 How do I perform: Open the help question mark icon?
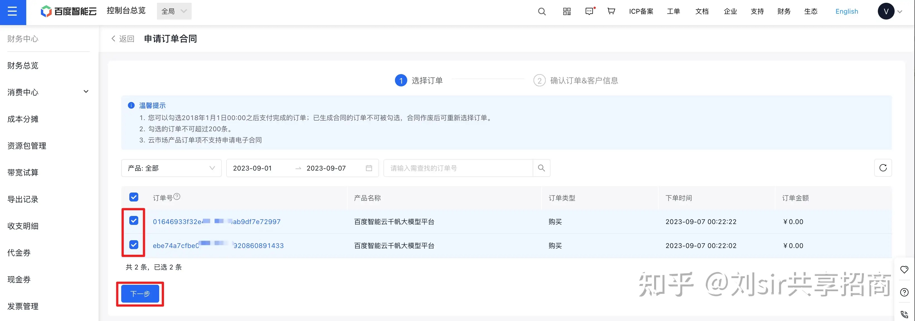point(904,292)
